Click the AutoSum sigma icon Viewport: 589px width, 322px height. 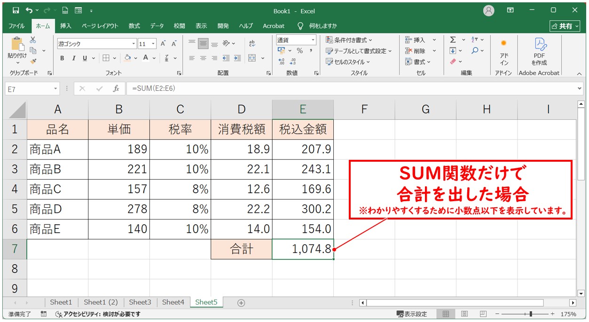click(453, 40)
